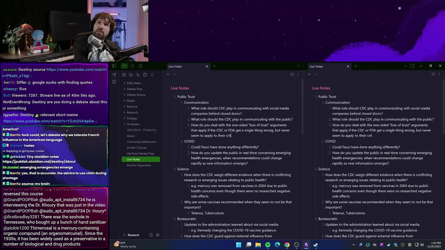This screenshot has width=445, height=250.
Task: Toggle the left sidebar in Obsidian
Action: (x=114, y=66)
